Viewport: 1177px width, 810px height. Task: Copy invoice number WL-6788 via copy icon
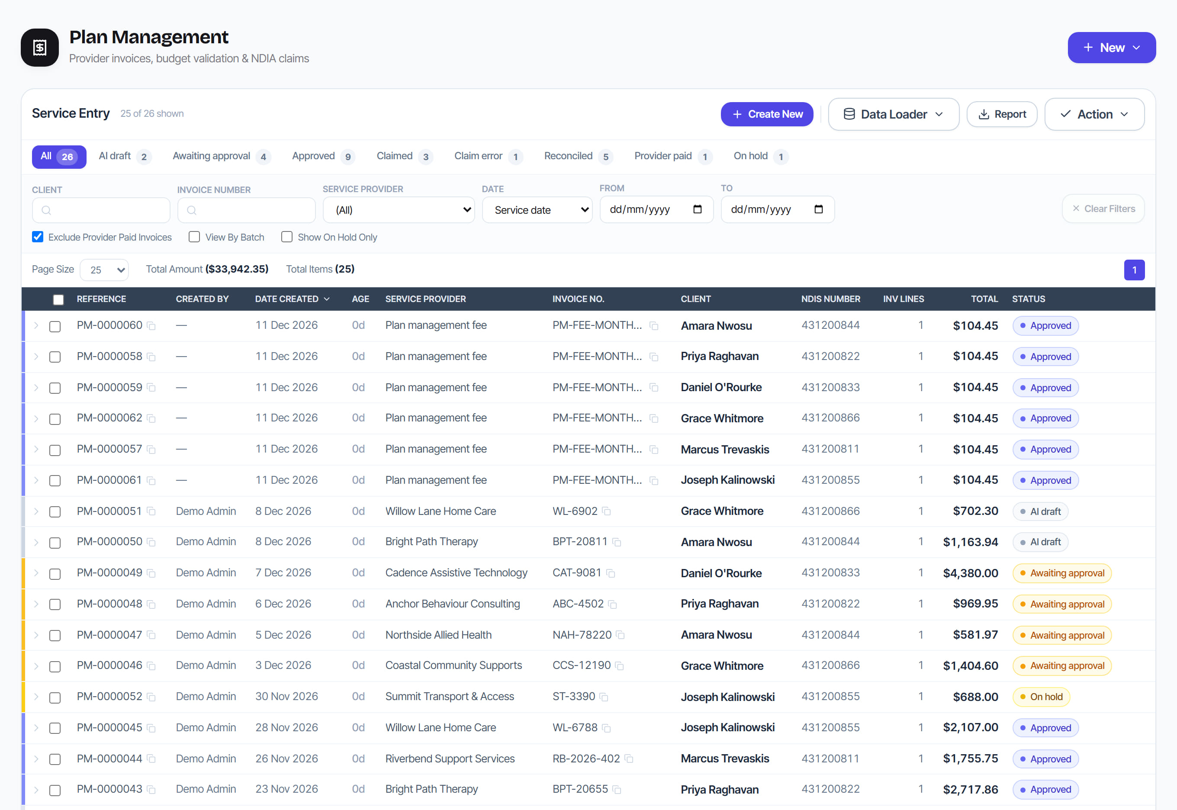pos(606,728)
